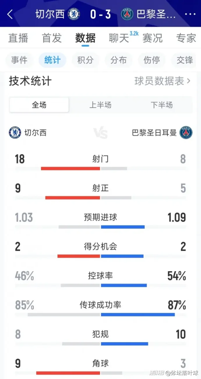
Task: Switch to 下半场 second half stats
Action: point(162,105)
